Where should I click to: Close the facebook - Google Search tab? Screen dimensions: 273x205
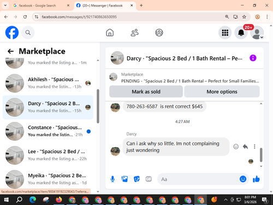(x=68, y=5)
